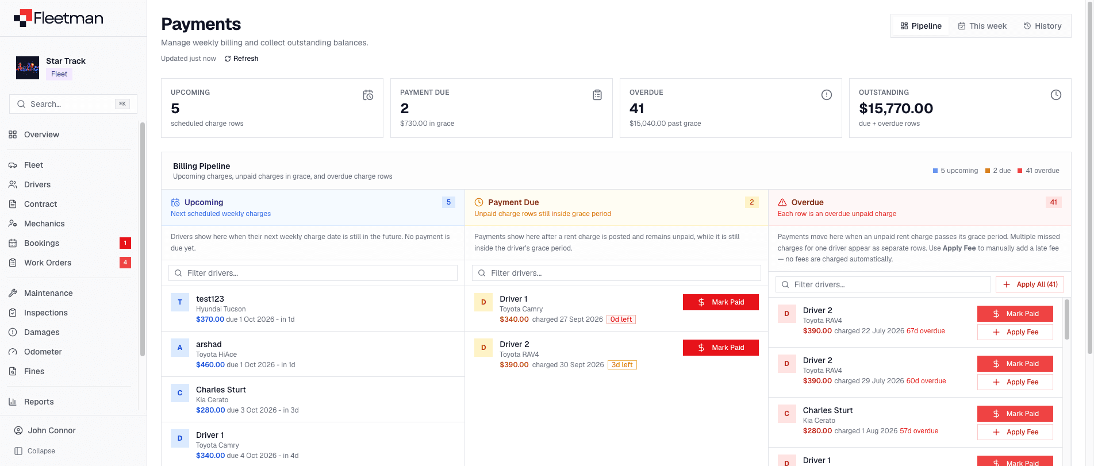Open Damages via its alert icon
This screenshot has height=466, width=1094.
[13, 332]
